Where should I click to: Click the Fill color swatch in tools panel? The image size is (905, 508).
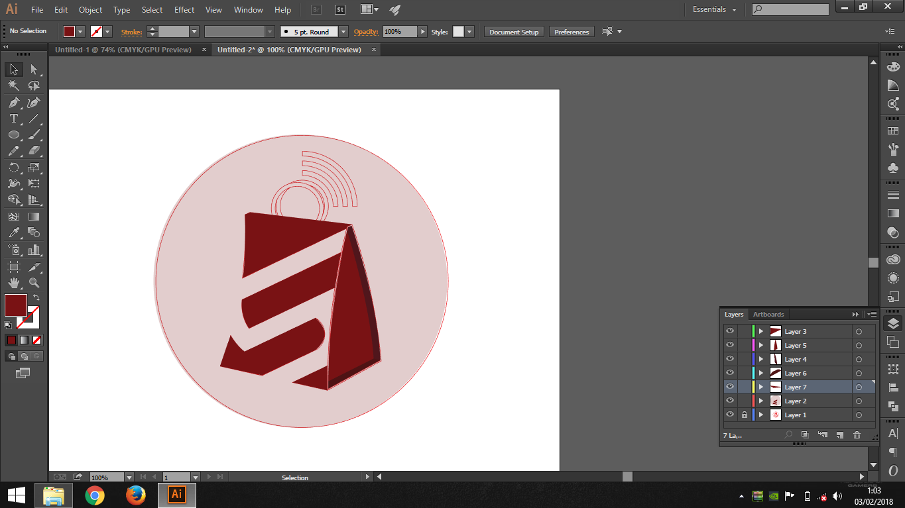[16, 305]
